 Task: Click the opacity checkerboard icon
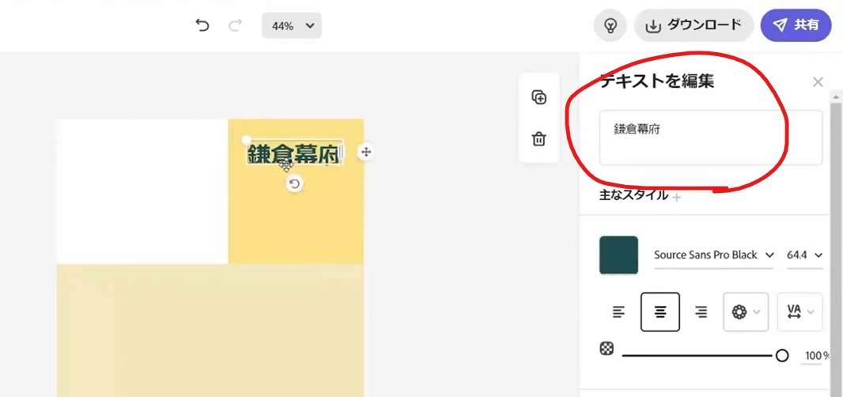607,348
